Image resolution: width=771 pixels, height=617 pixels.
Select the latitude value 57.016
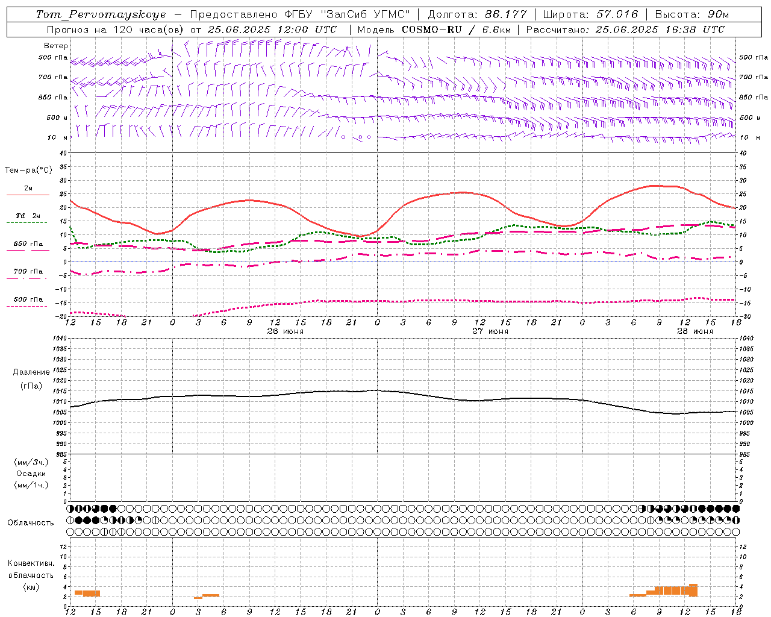pyautogui.click(x=617, y=14)
